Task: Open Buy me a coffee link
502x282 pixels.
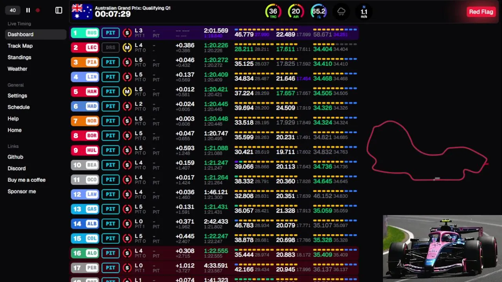Action: coord(27,180)
